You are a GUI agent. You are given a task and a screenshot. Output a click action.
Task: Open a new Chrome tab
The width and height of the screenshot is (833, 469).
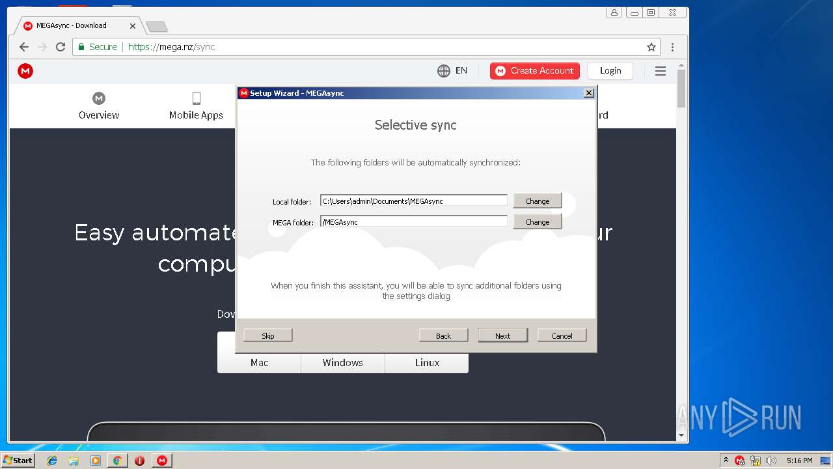[156, 26]
